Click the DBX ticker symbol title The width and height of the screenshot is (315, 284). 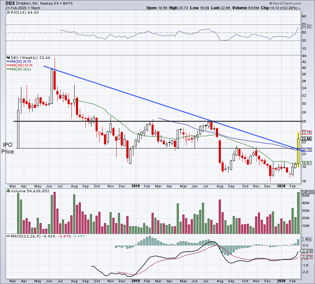tap(10, 3)
